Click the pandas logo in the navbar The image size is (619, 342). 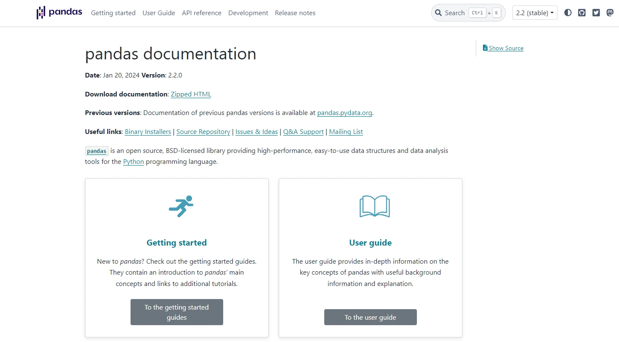click(x=59, y=13)
